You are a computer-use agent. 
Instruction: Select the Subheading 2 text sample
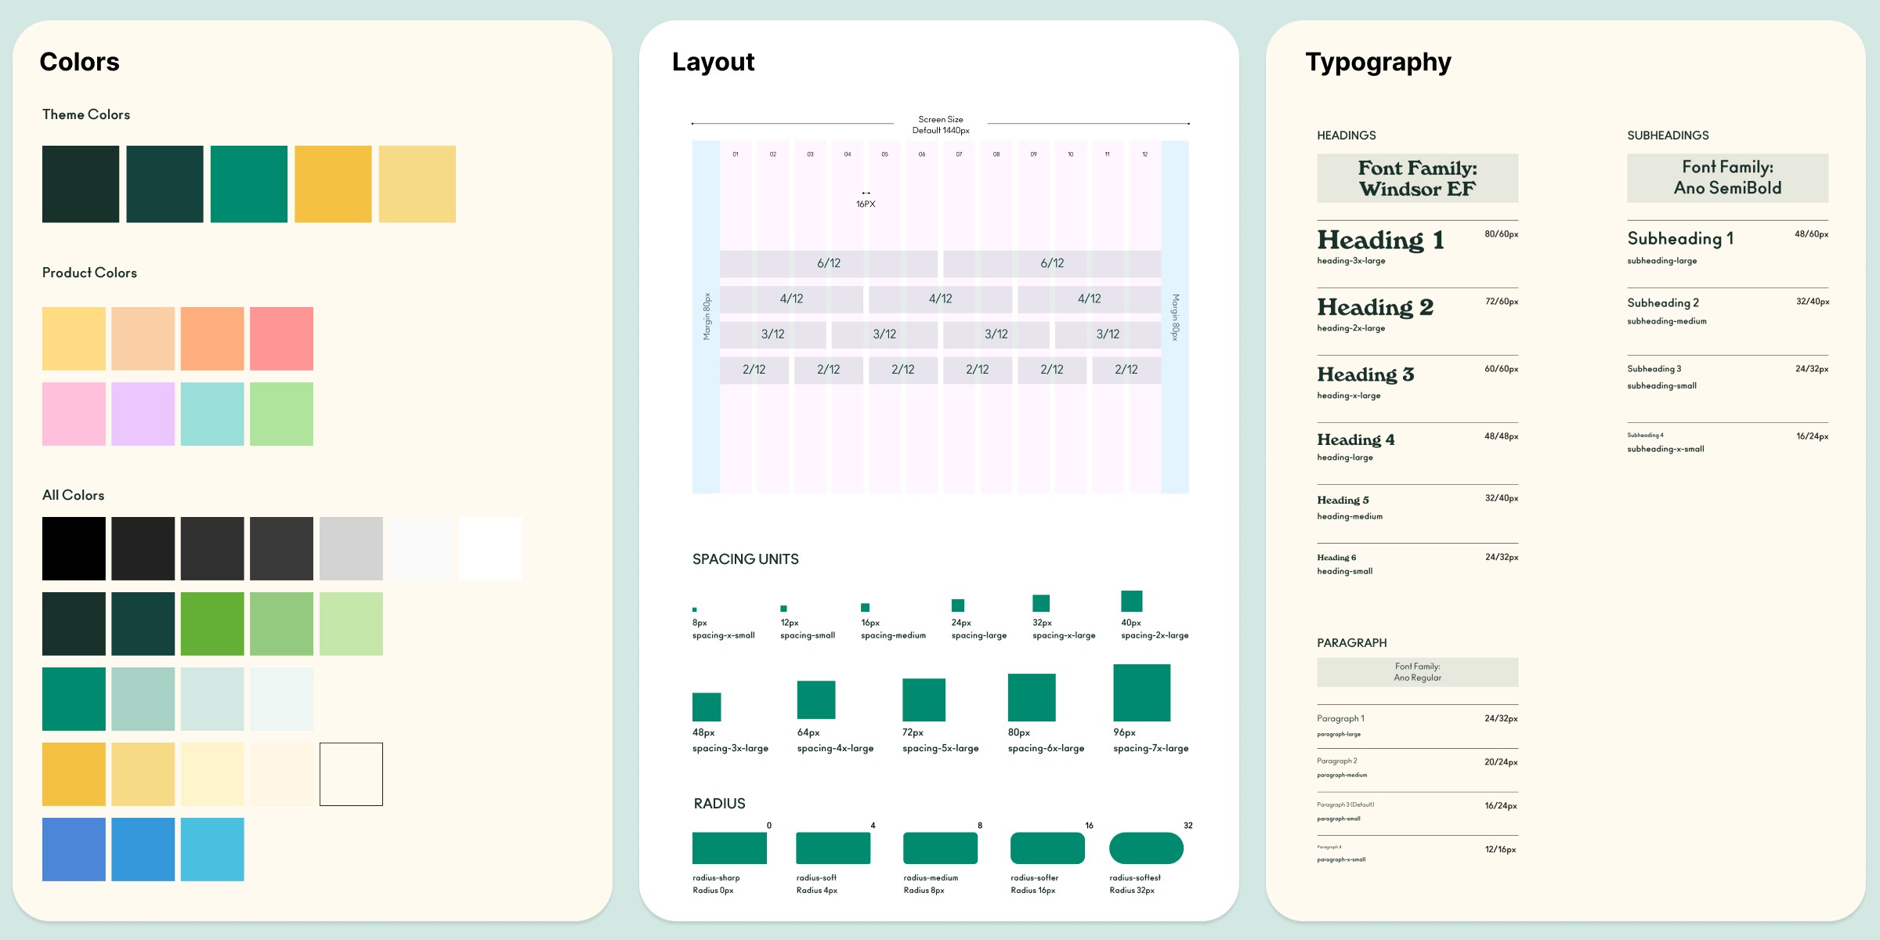point(1662,303)
